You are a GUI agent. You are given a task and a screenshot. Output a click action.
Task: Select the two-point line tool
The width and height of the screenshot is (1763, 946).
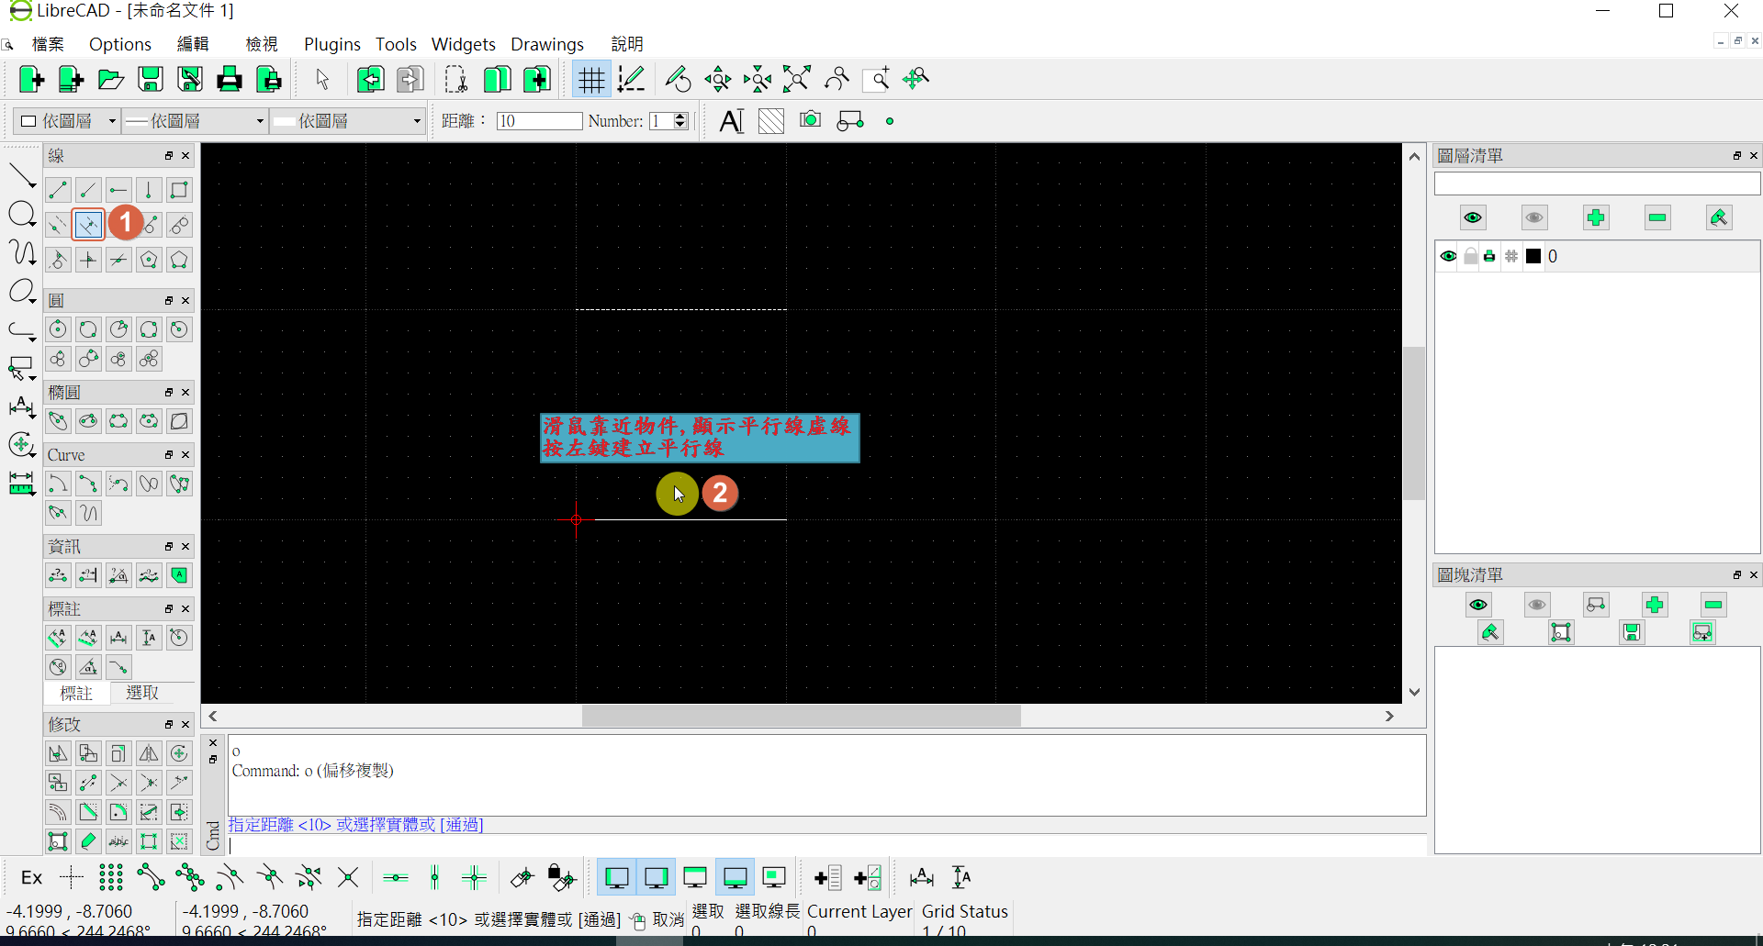[x=58, y=190]
